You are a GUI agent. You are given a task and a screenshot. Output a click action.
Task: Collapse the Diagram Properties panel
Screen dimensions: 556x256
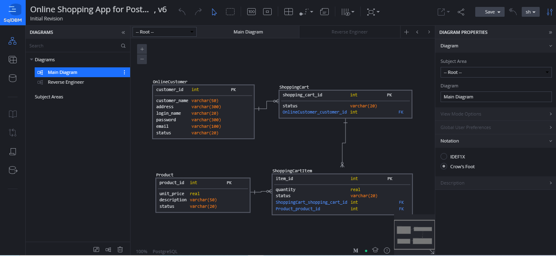pyautogui.click(x=550, y=32)
